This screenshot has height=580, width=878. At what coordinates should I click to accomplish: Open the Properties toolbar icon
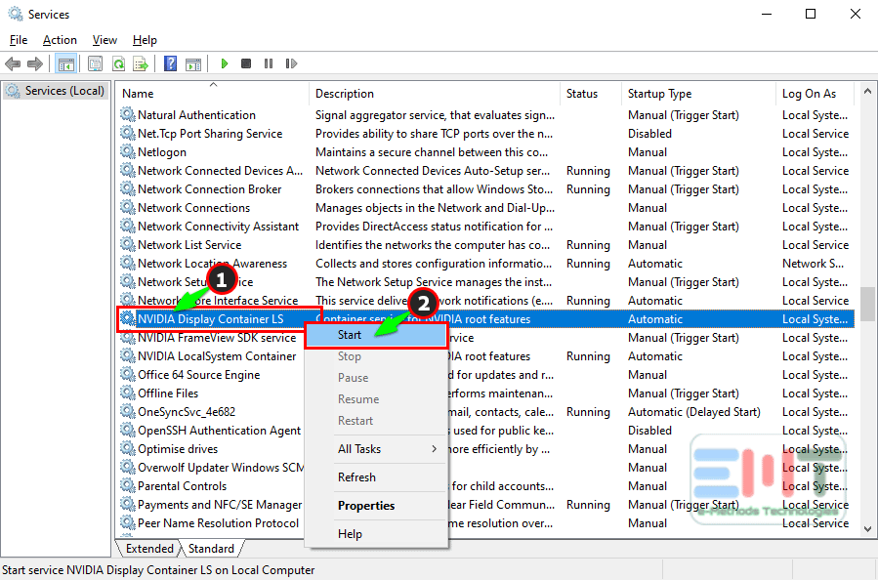(x=96, y=64)
